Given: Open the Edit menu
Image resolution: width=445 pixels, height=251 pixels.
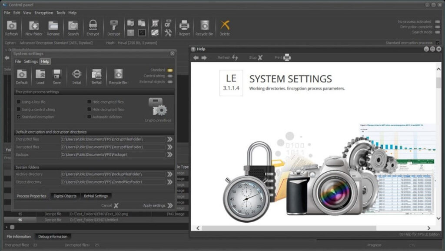Looking at the screenshot, I should (17, 13).
